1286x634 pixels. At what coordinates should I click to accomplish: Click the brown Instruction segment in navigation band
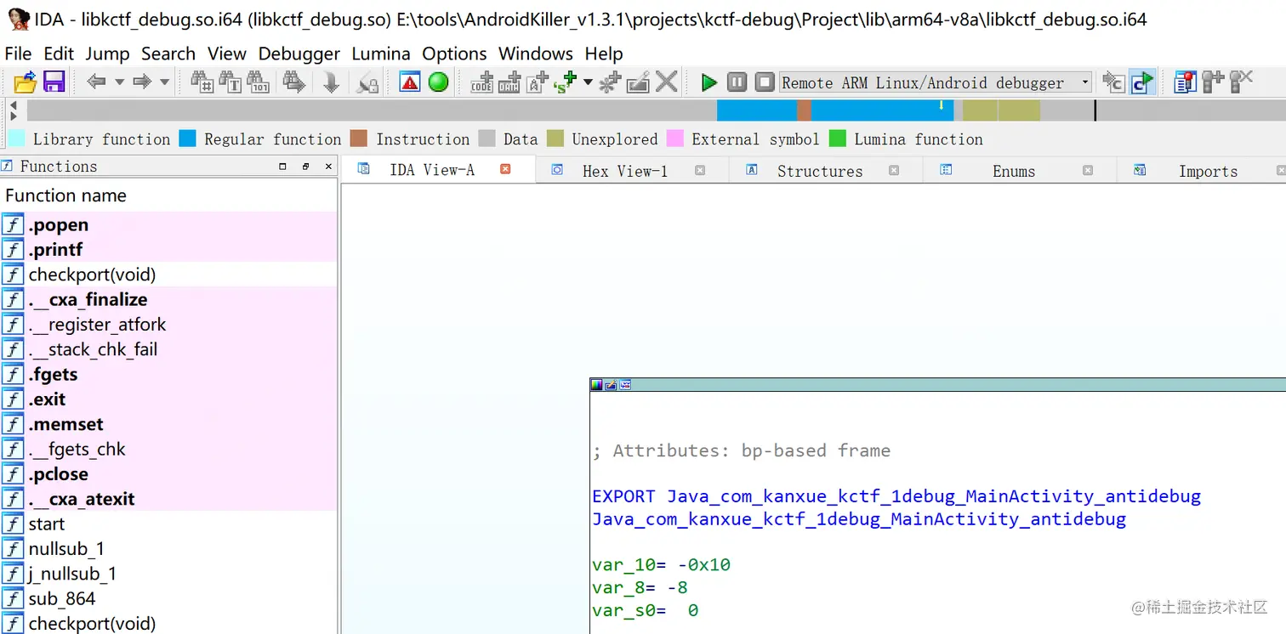click(804, 110)
